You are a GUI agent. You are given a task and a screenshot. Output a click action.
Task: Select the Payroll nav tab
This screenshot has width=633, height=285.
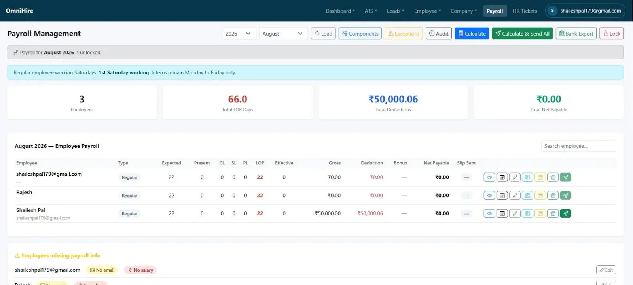click(x=495, y=11)
